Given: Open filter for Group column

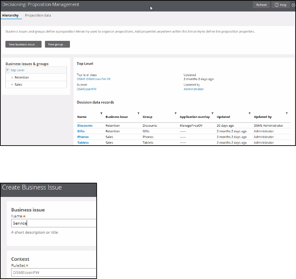Looking at the screenshot, I should [176, 113].
